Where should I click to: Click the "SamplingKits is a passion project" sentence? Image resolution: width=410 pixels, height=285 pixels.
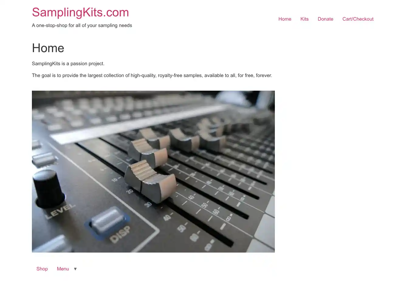tap(68, 64)
